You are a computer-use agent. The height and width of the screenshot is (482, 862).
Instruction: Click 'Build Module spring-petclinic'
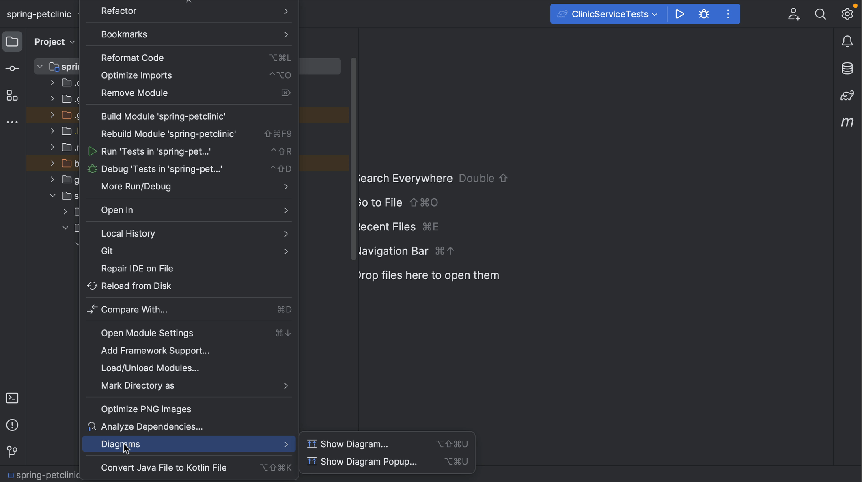pos(163,116)
